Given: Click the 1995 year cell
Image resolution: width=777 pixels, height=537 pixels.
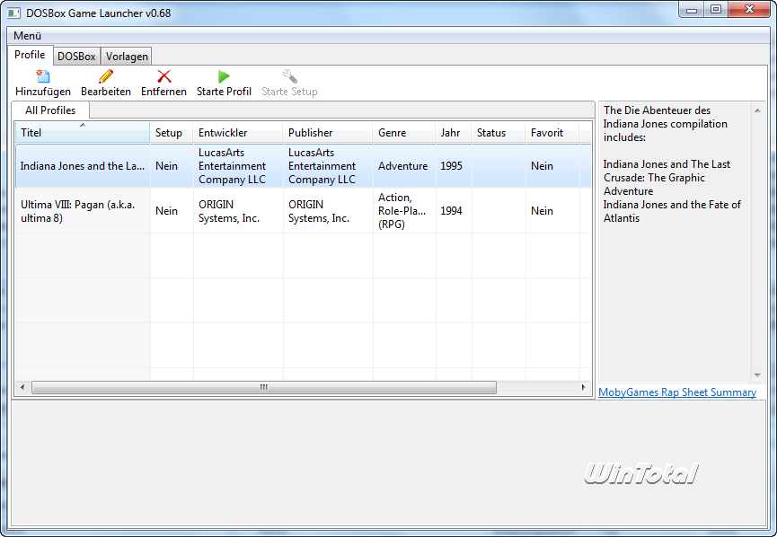Looking at the screenshot, I should click(x=454, y=166).
